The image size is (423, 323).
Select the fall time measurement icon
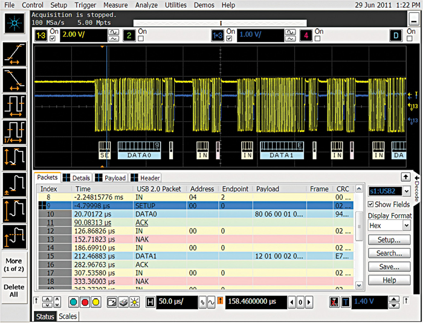click(x=15, y=80)
